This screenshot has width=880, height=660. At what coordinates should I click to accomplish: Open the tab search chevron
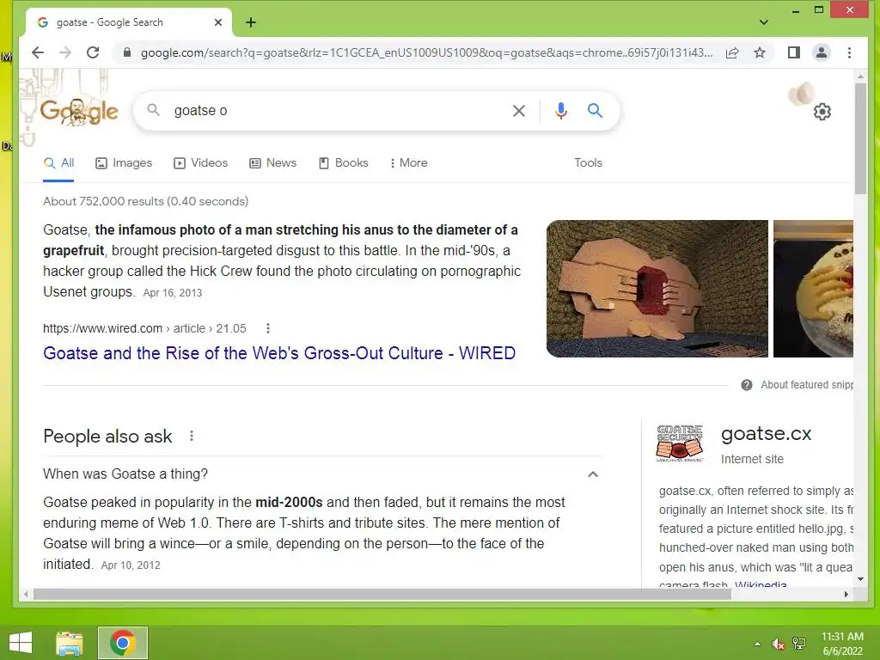764,22
